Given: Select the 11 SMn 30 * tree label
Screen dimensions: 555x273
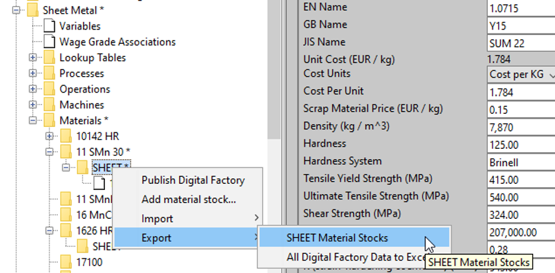Looking at the screenshot, I should pyautogui.click(x=104, y=152).
